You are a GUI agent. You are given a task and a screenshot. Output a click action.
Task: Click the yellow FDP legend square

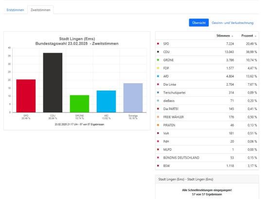(x=158, y=68)
